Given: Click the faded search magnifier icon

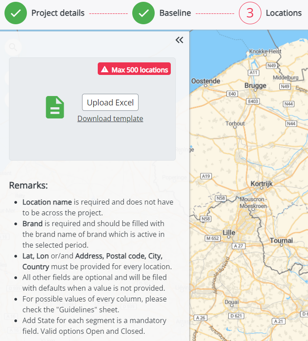Looking at the screenshot, I should coord(13,47).
